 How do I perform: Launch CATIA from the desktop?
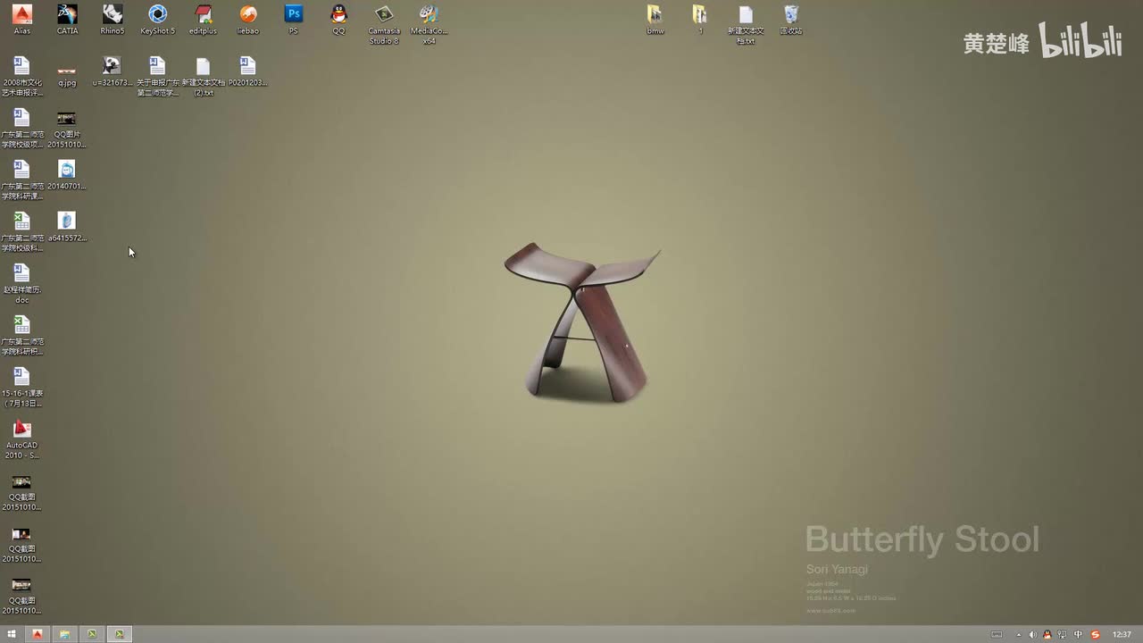tap(67, 20)
